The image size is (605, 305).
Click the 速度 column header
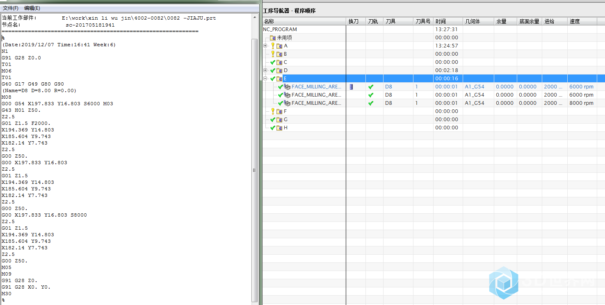point(582,21)
